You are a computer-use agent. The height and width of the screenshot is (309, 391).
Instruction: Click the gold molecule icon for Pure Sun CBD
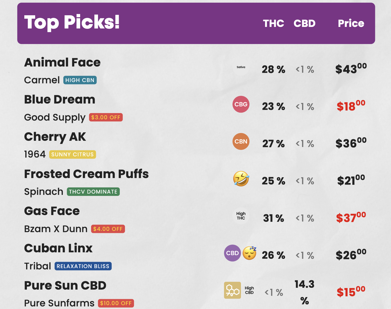(x=232, y=290)
